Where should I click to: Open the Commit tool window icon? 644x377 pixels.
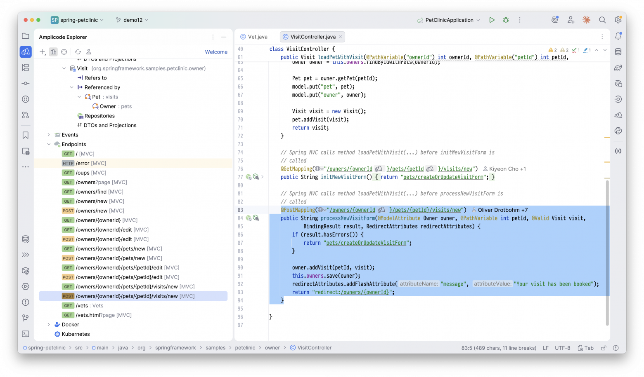pos(26,83)
